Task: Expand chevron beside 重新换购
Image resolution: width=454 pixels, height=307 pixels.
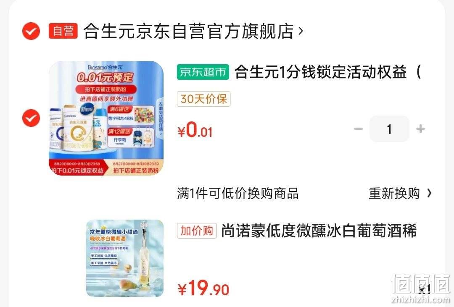Action: (429, 193)
